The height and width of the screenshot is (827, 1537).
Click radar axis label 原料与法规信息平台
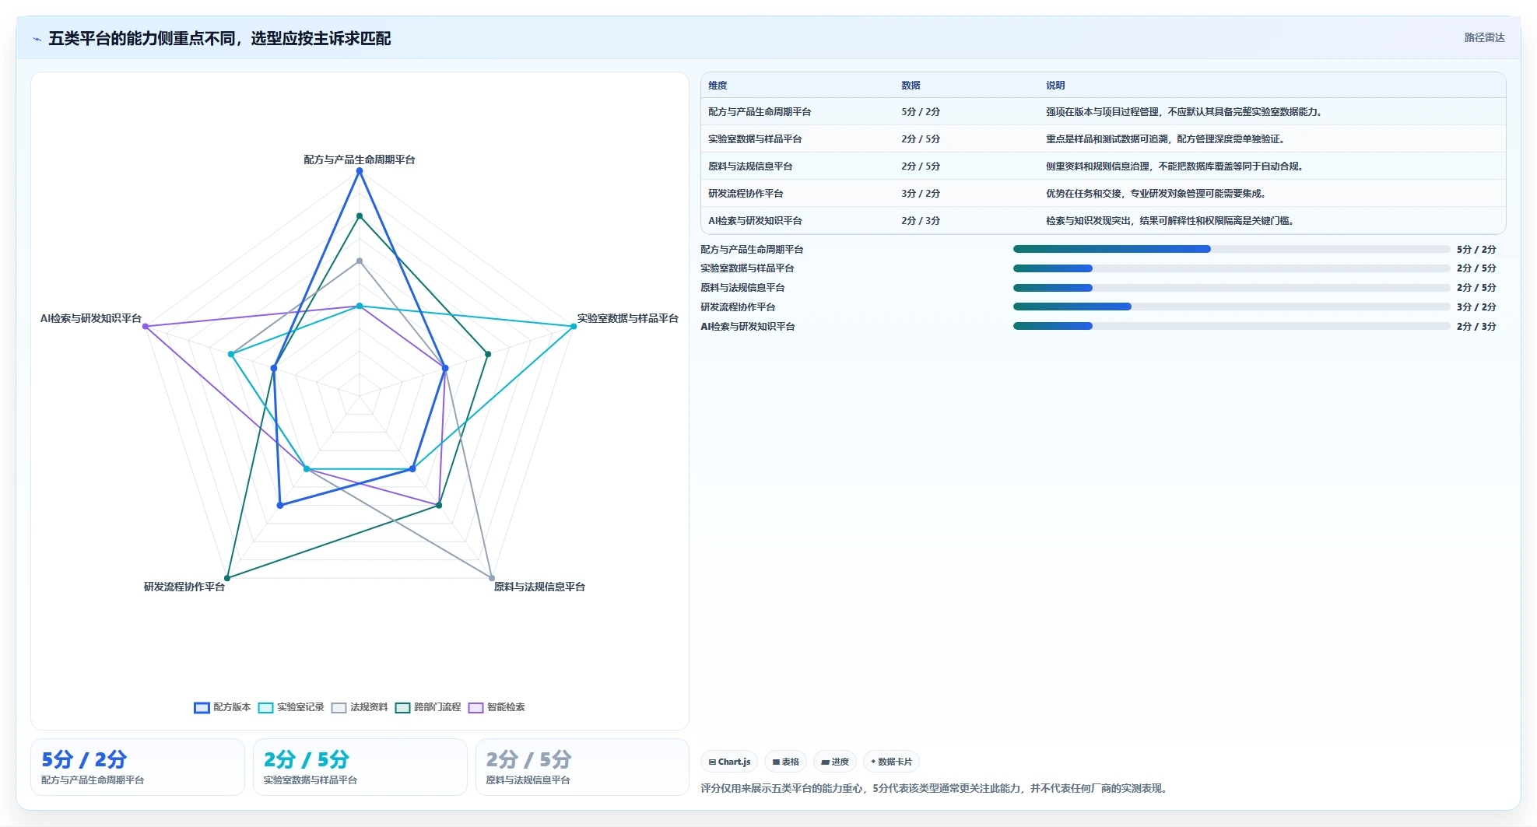tap(539, 587)
